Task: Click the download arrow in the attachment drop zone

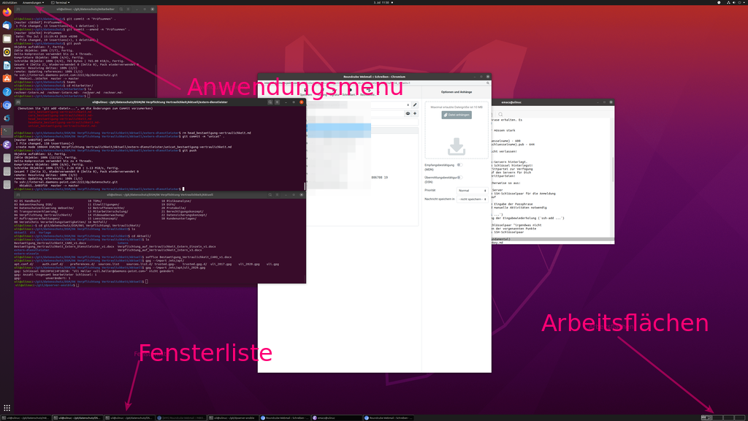Action: tap(456, 146)
